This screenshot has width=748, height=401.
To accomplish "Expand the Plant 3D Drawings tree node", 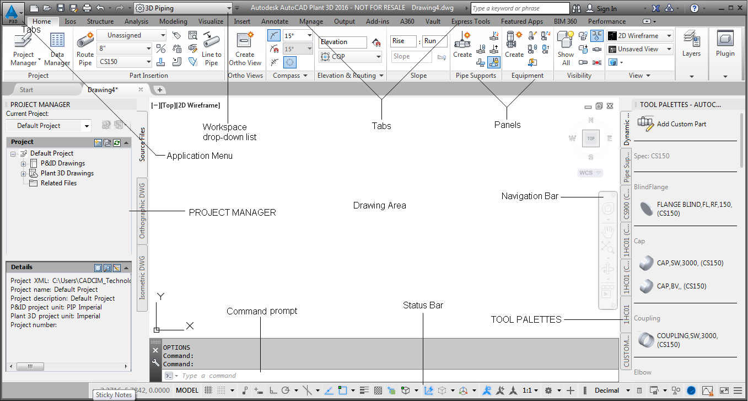I will pyautogui.click(x=24, y=174).
